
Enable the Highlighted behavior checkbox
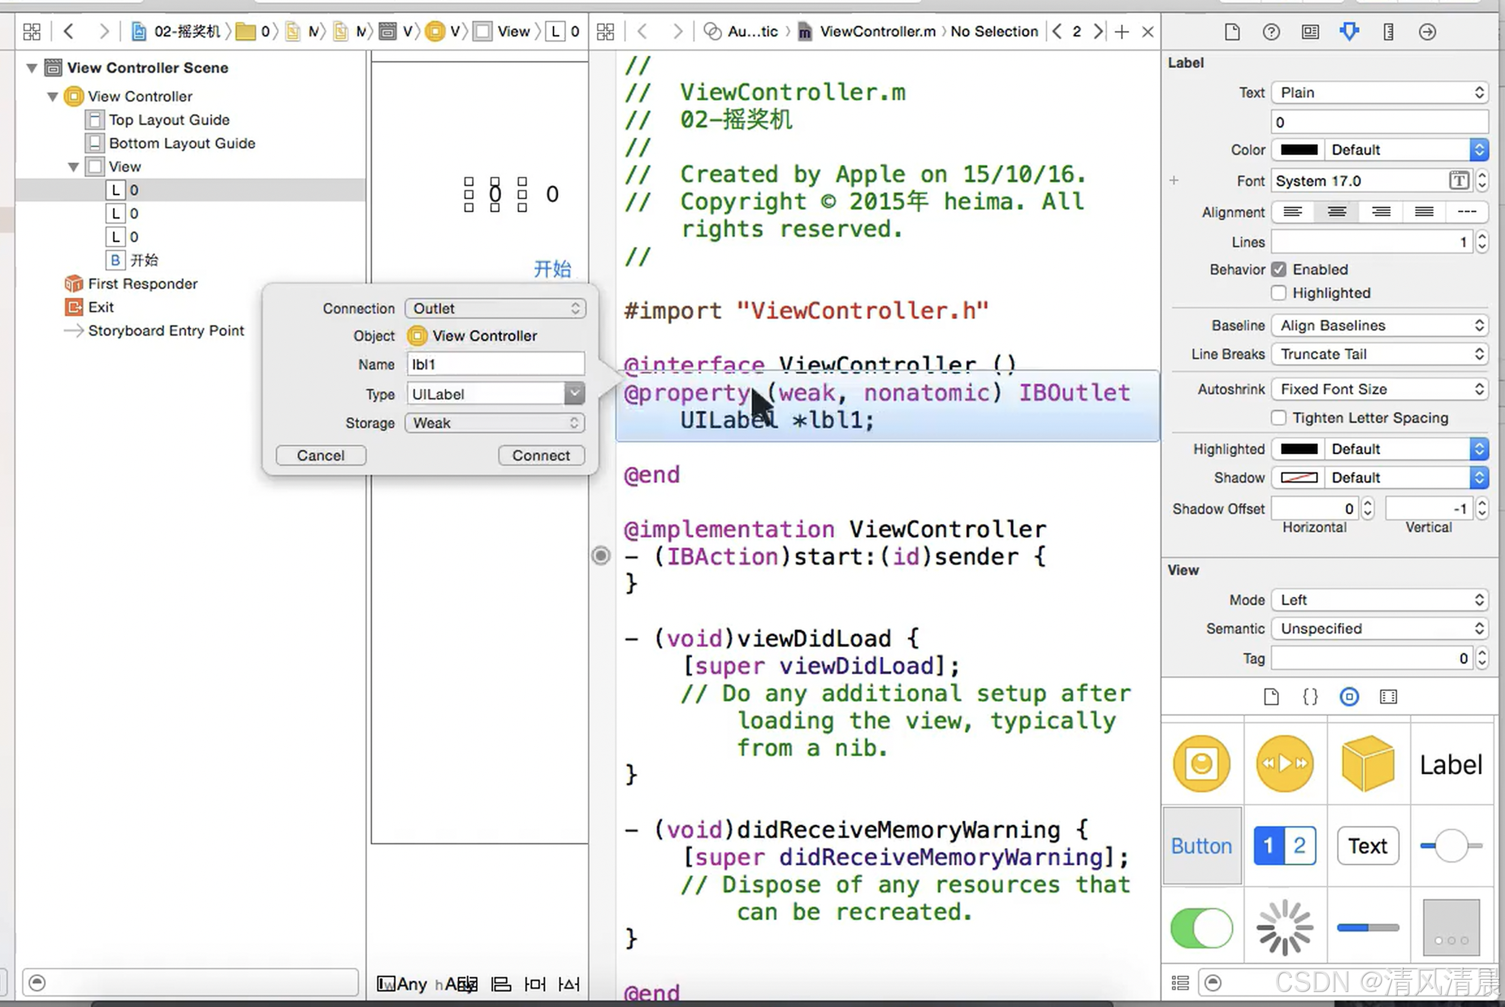pyautogui.click(x=1279, y=293)
